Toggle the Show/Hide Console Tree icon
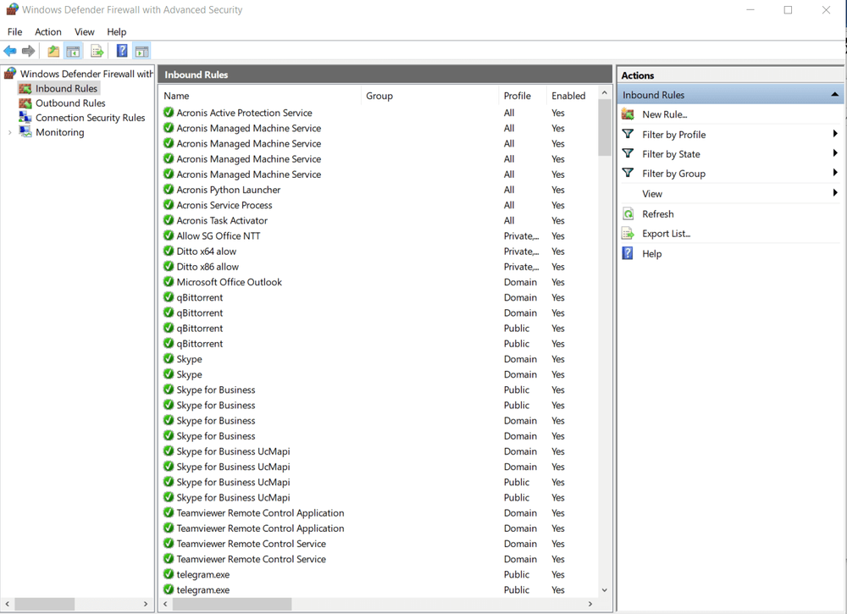The width and height of the screenshot is (847, 614). pos(73,52)
